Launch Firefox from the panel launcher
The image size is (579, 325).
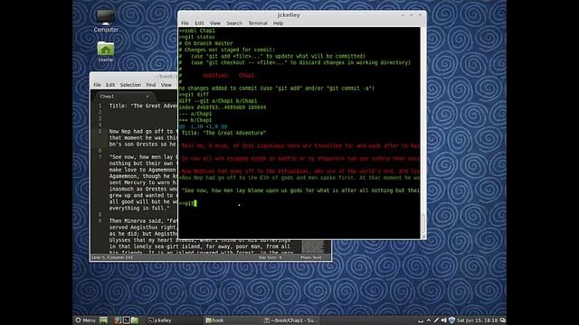(117, 320)
